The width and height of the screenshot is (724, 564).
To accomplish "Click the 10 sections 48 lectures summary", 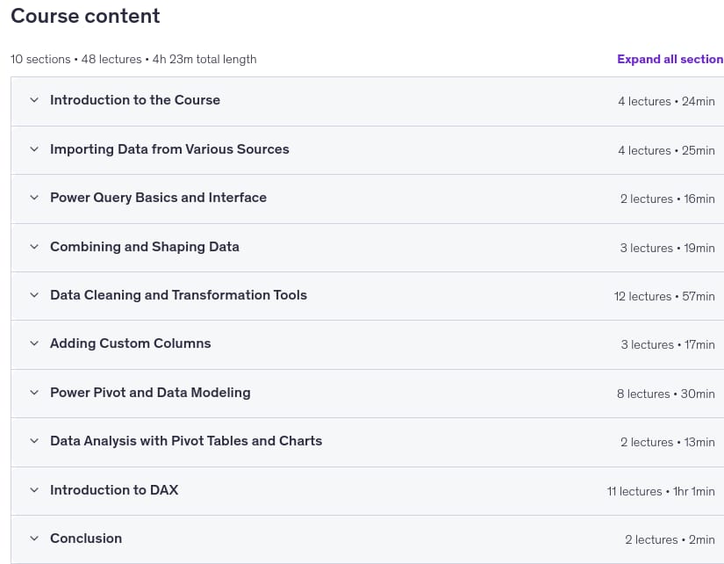I will (133, 59).
